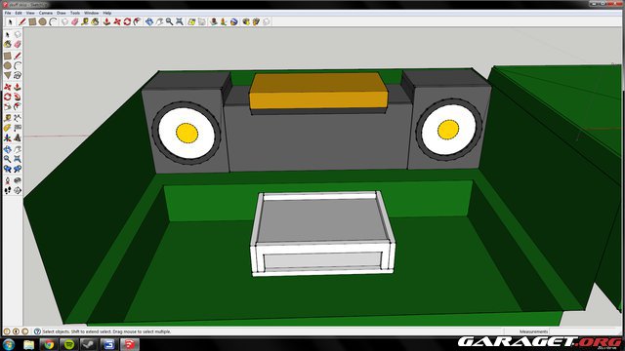This screenshot has height=351, width=625.
Task: Select the Rectangle tool in top toolbar
Action: [x=32, y=21]
